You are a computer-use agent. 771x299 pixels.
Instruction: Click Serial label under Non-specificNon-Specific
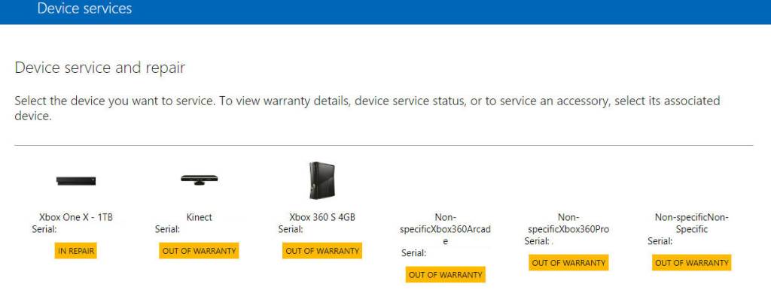tap(660, 241)
